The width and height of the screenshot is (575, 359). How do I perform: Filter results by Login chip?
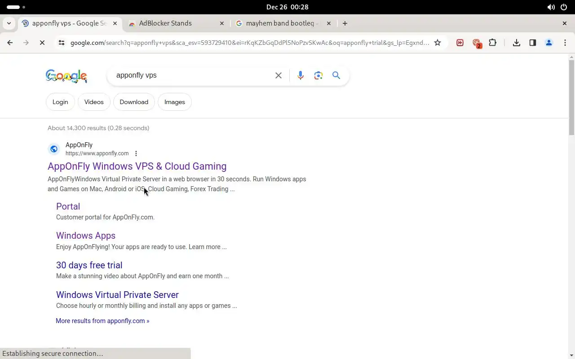(x=60, y=102)
